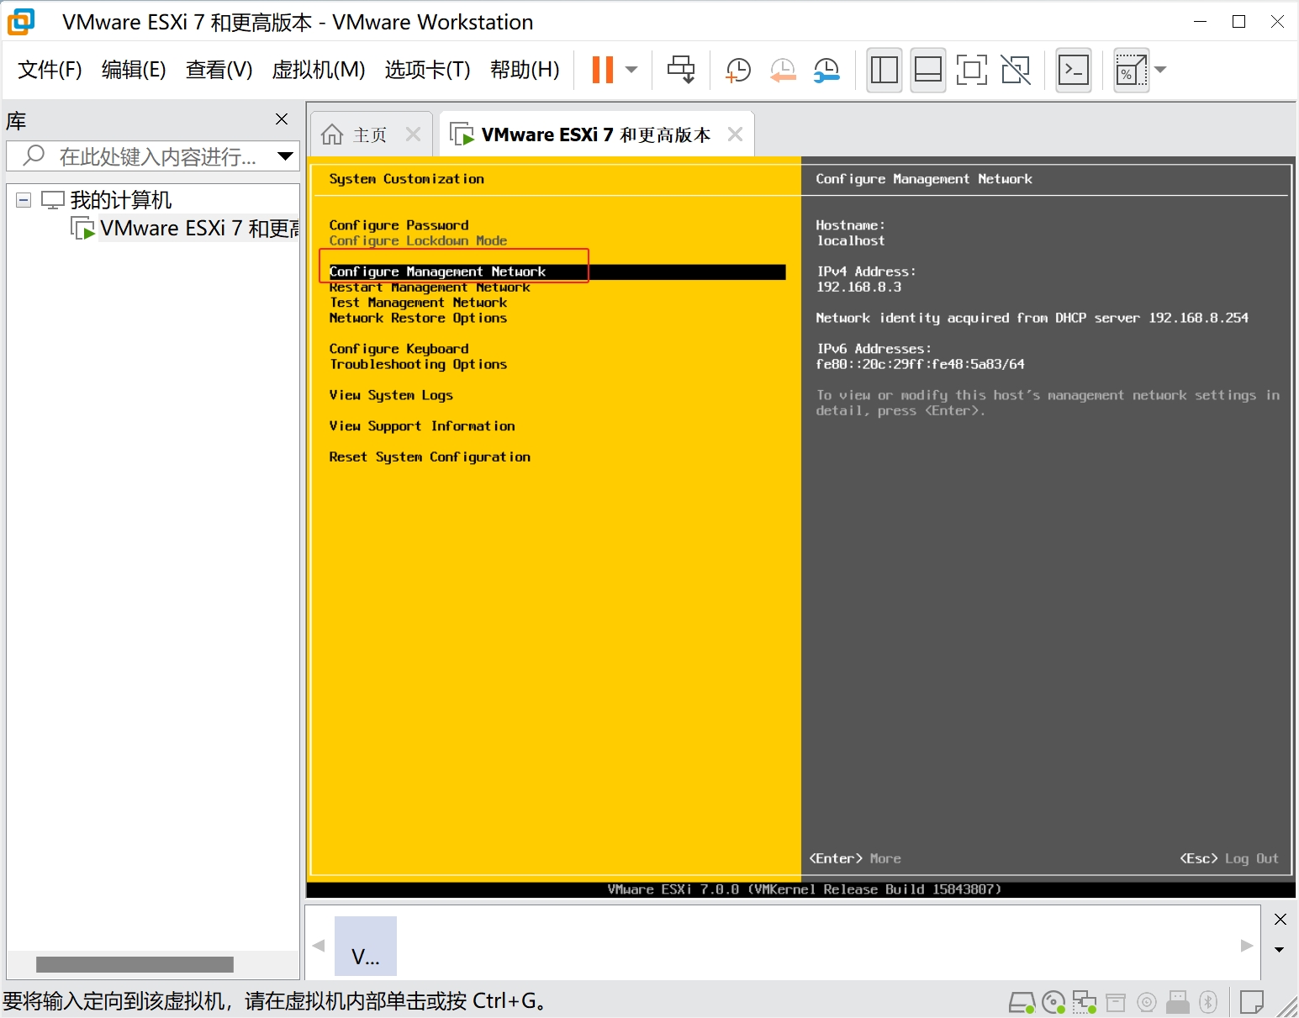Select Configure Management Network option

pos(437,272)
